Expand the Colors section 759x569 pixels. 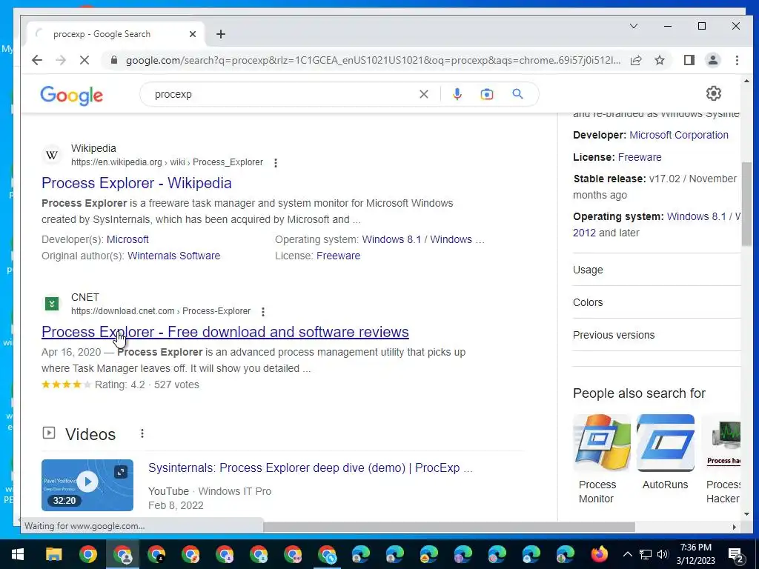pyautogui.click(x=657, y=302)
